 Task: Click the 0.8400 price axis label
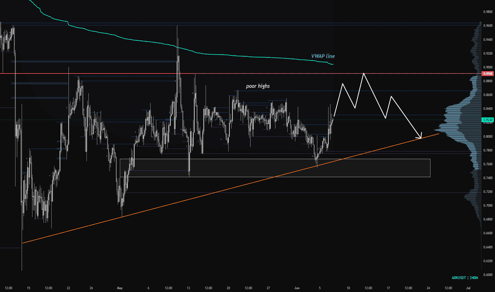pos(488,109)
